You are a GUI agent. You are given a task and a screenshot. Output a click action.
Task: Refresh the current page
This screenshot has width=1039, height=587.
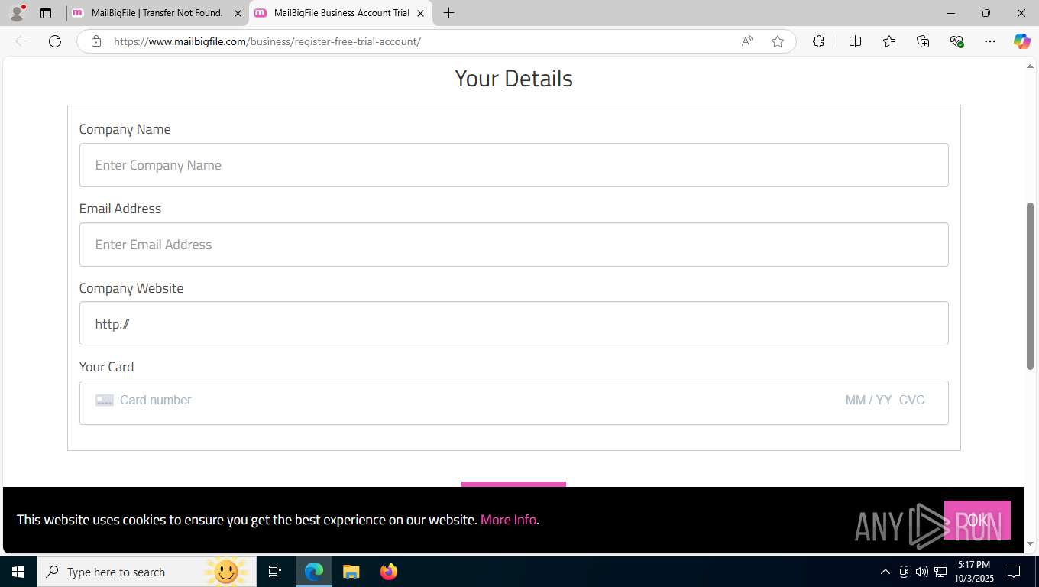(55, 41)
